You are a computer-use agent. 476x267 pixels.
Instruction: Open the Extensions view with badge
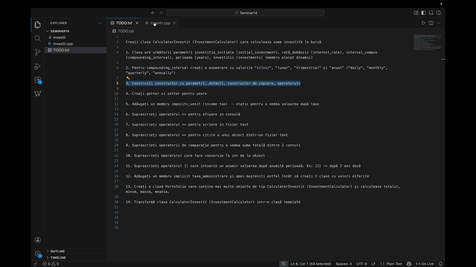coord(38,80)
